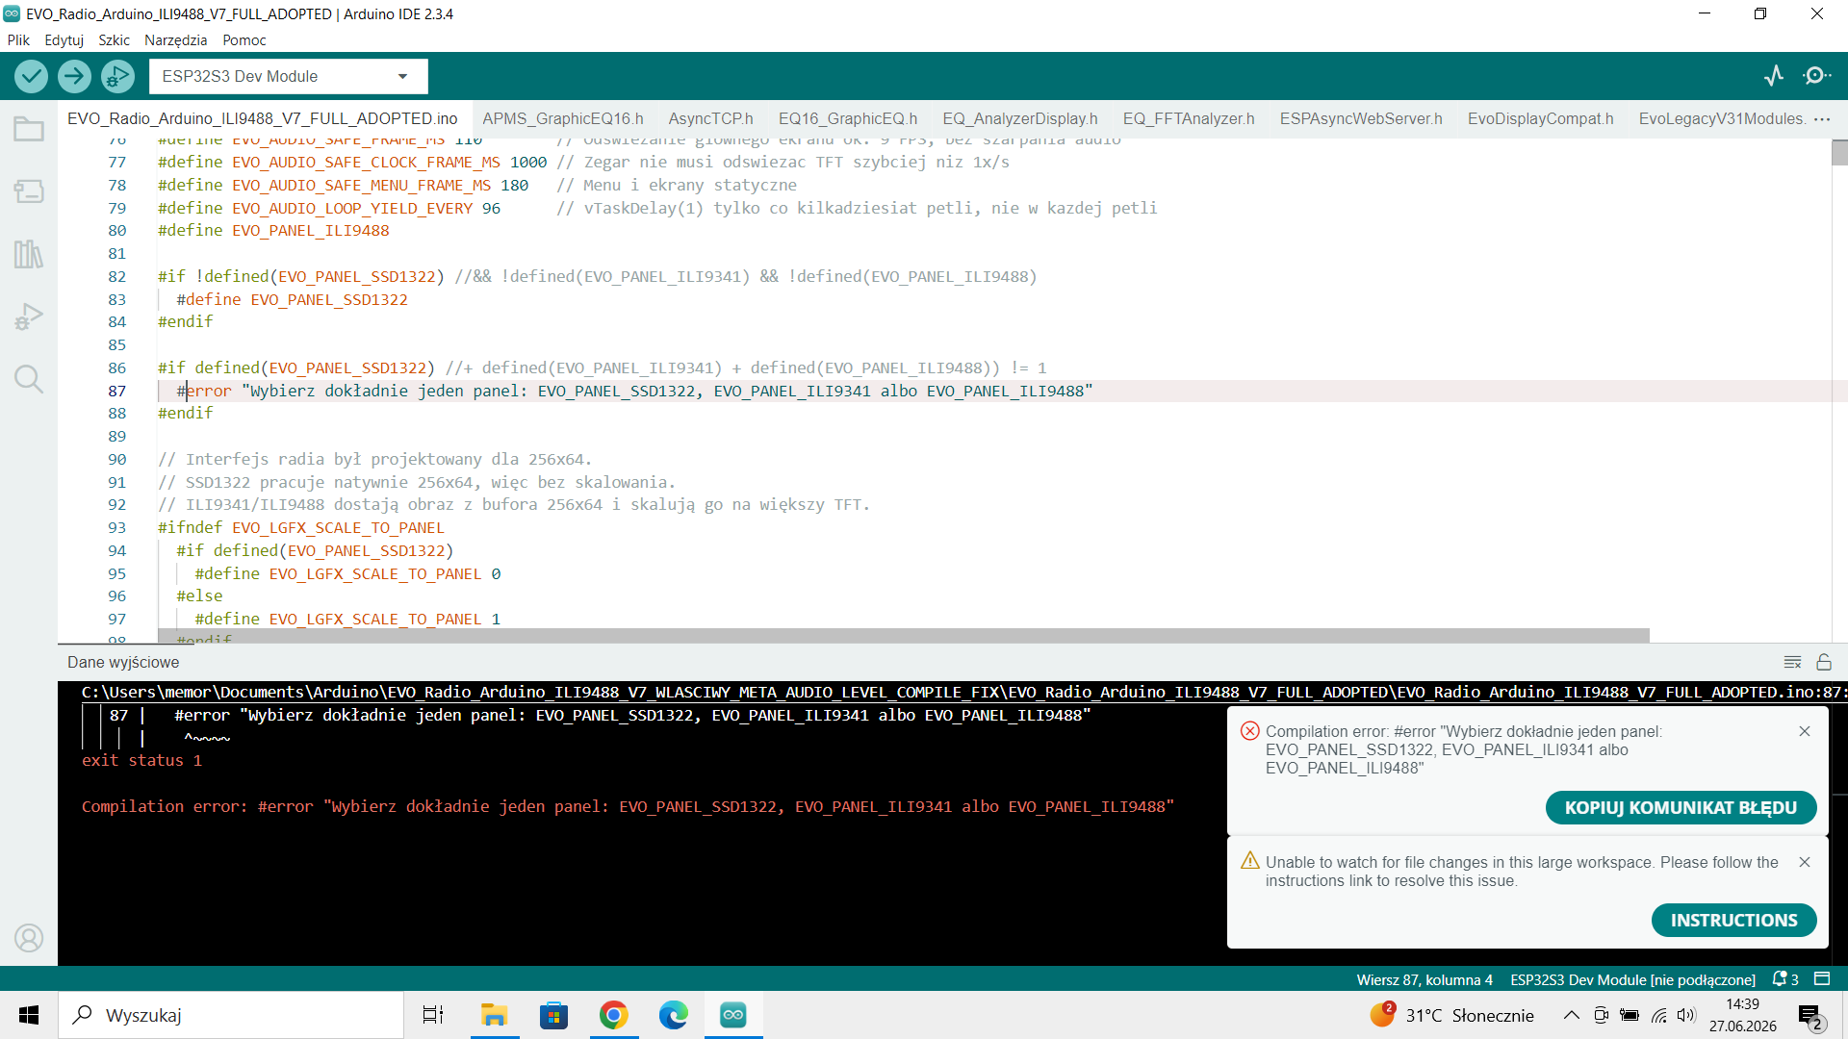Toggle the bottom panel icon in status bar
The width and height of the screenshot is (1848, 1039).
click(1822, 979)
